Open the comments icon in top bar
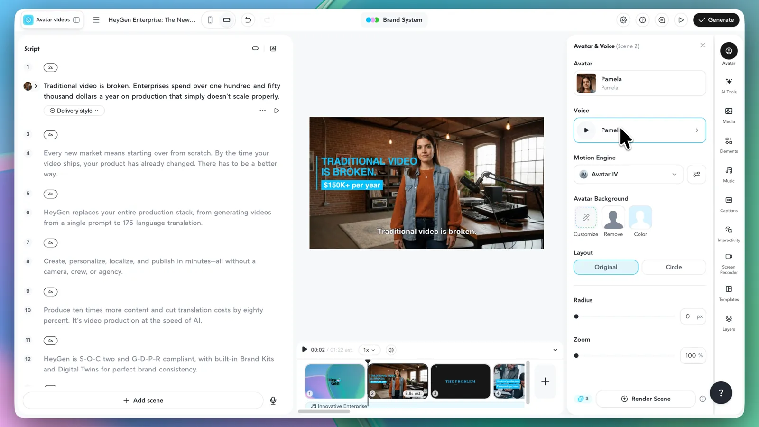Image resolution: width=759 pixels, height=427 pixels. click(662, 20)
